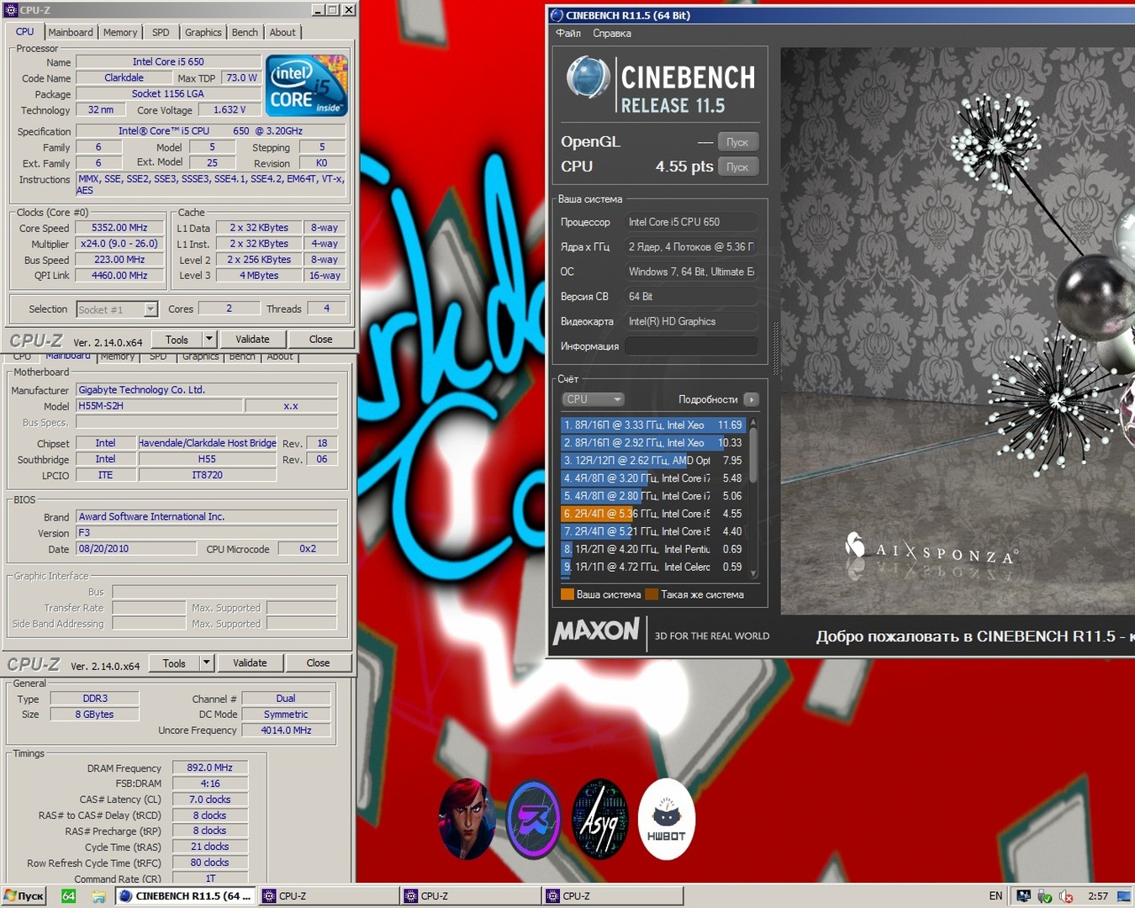Select ranking row 4 Intel Core i7 5.48
Viewport: 1135px width, 908px height.
(x=653, y=478)
